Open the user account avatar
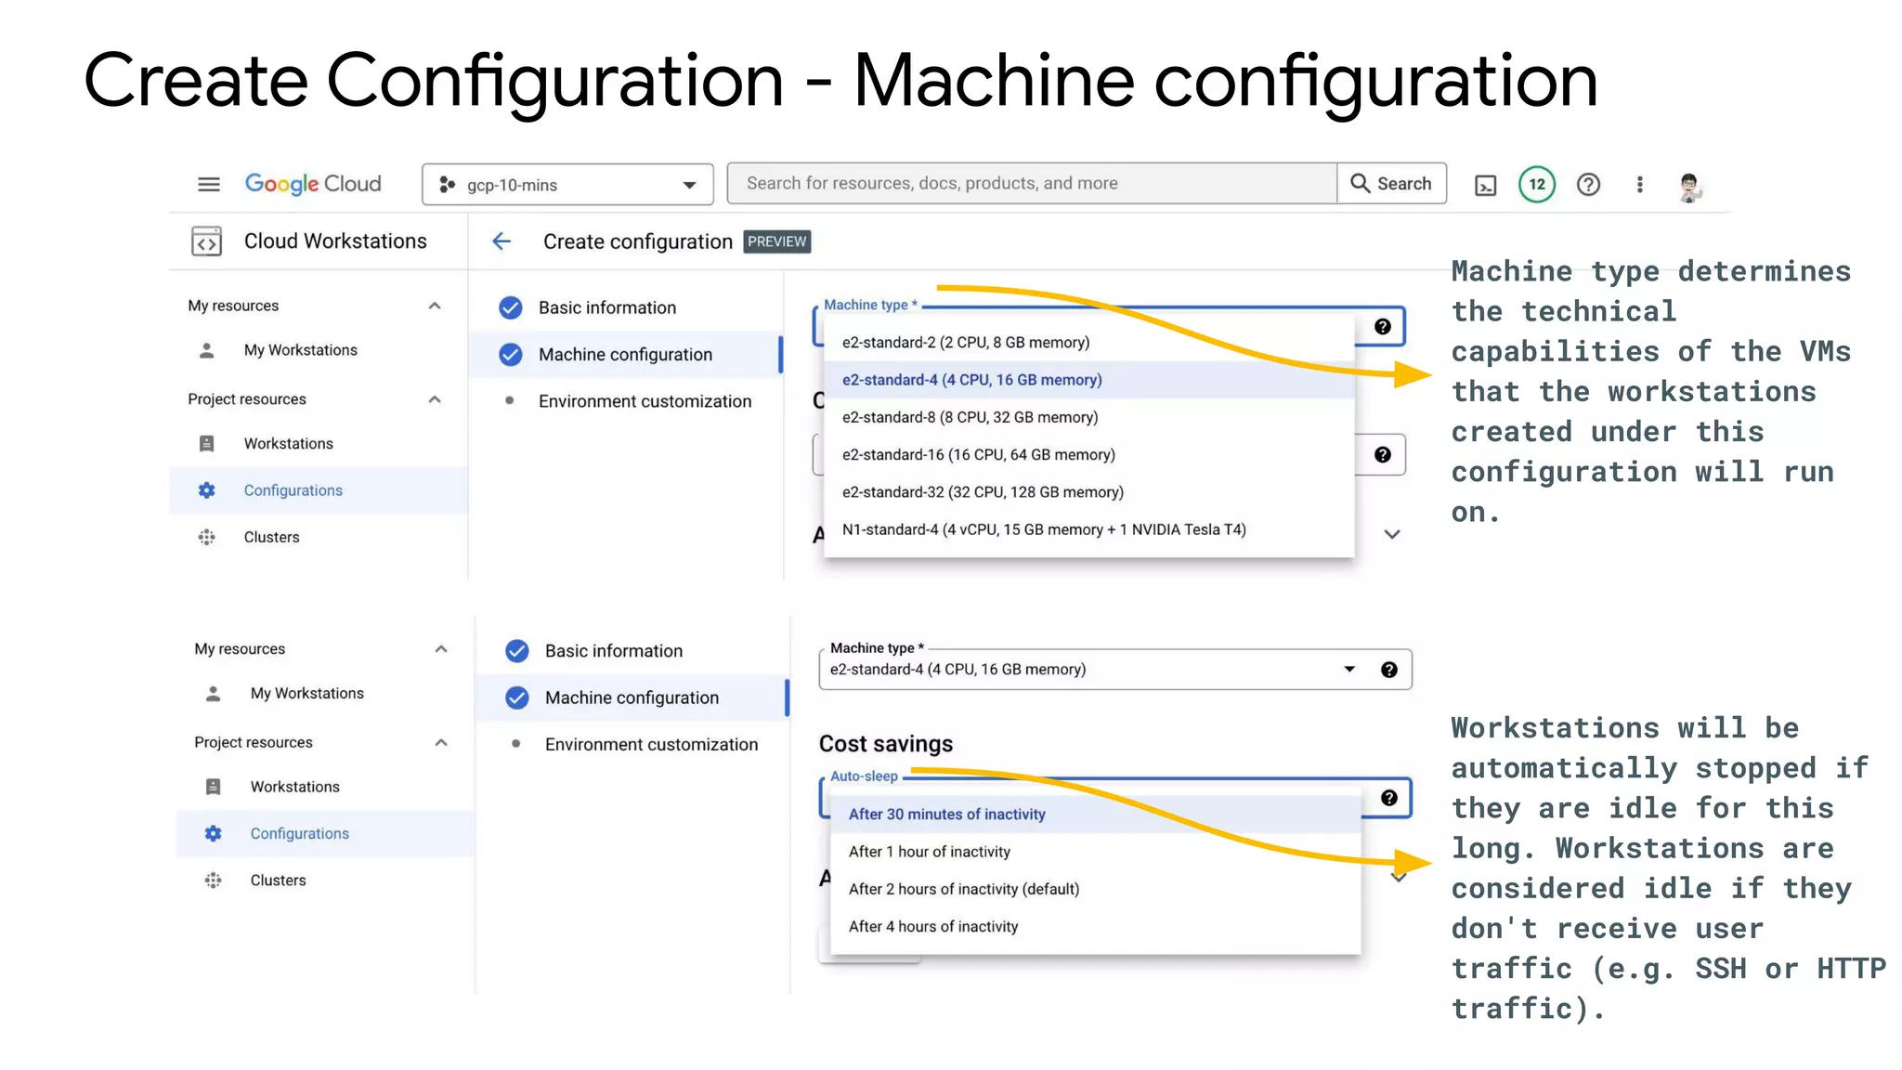This screenshot has height=1070, width=1902. (1689, 187)
